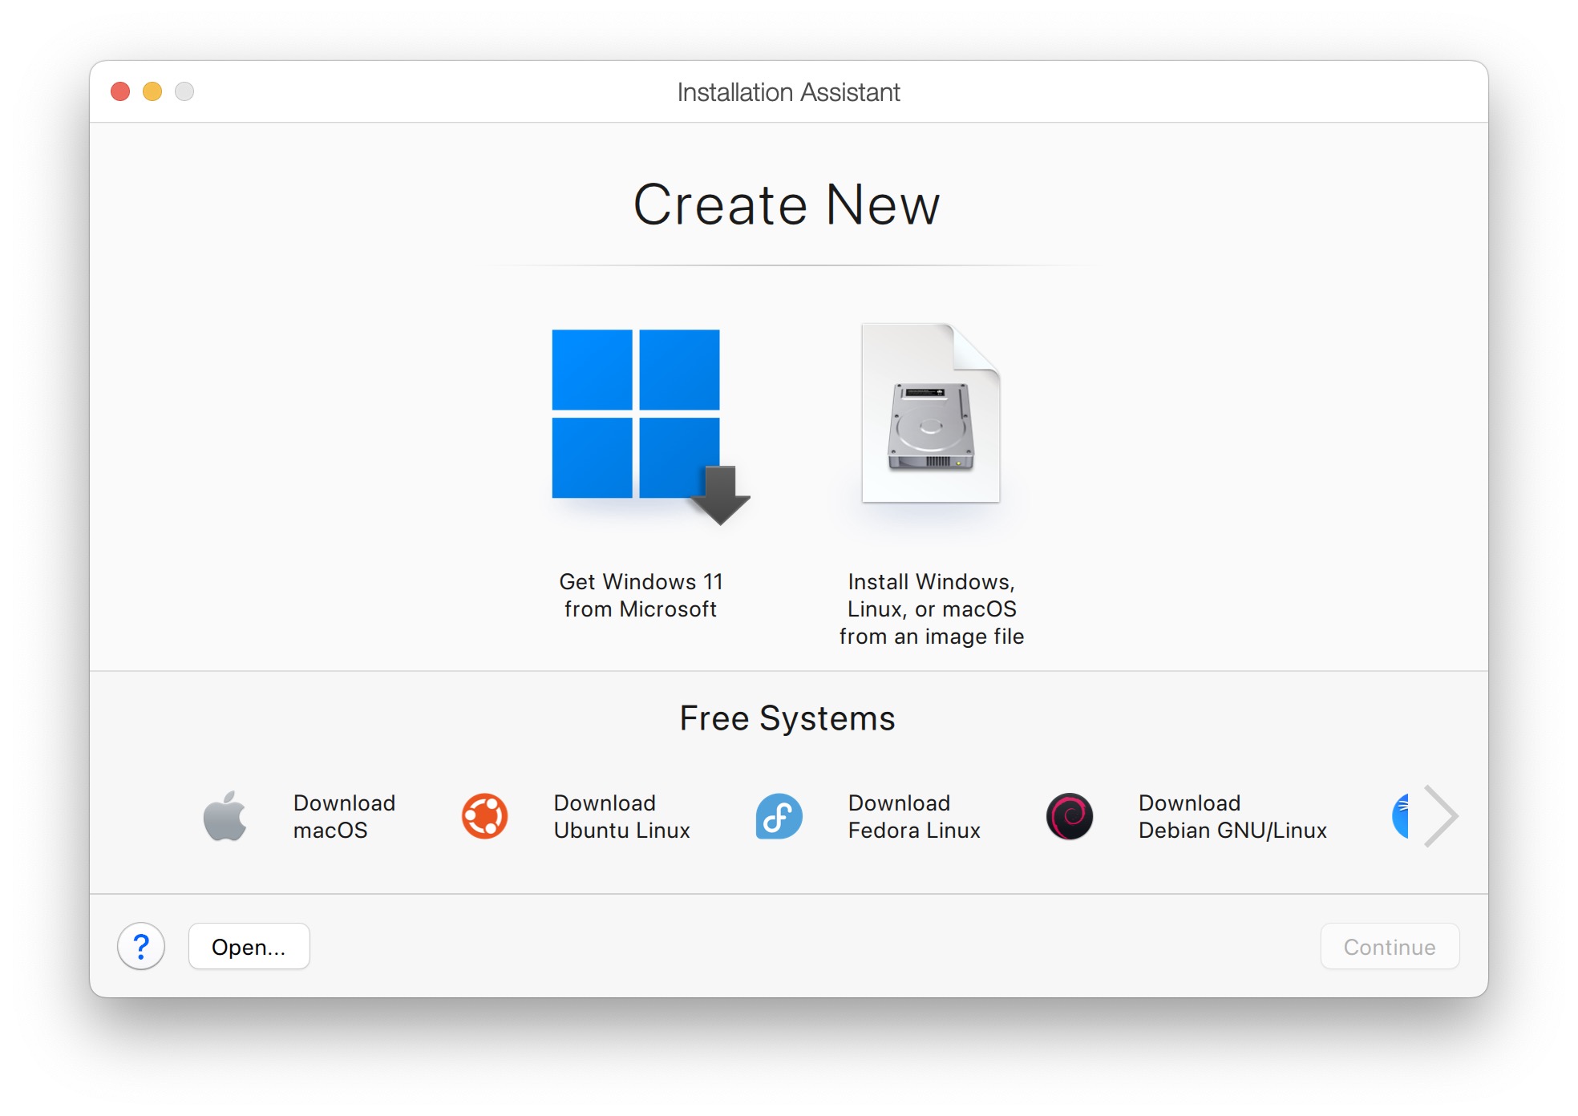Click the Open... button
The image size is (1578, 1116).
[x=249, y=947]
